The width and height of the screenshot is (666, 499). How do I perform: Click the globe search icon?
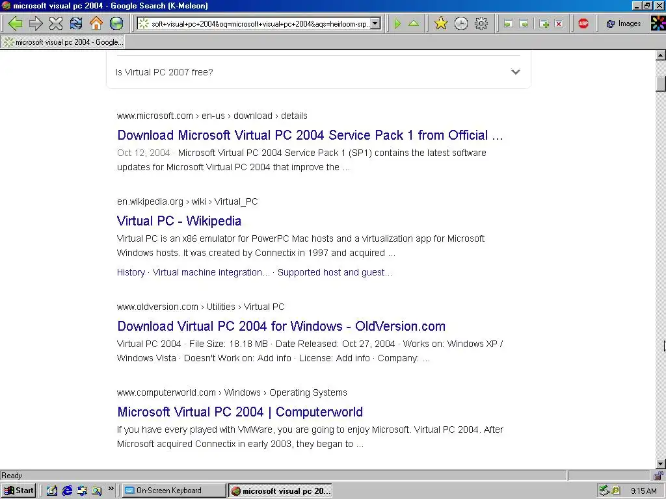coord(116,23)
